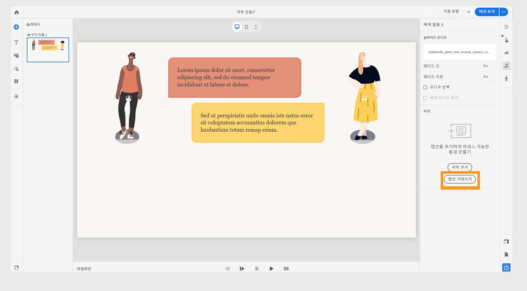Click the 슬라이드 오디오 section label
This screenshot has width=527, height=291.
pyautogui.click(x=435, y=38)
